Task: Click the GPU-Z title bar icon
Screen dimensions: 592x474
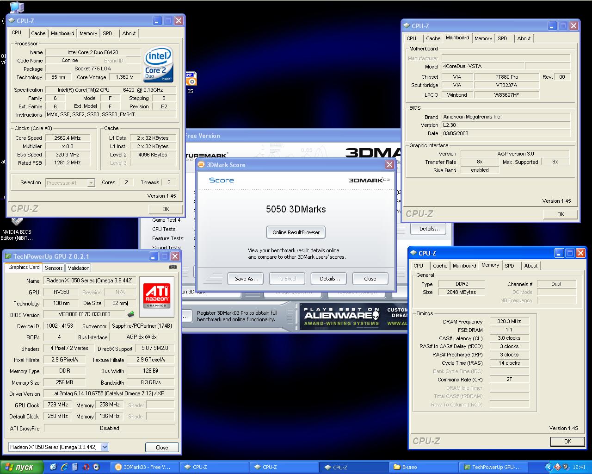Action: tap(8, 256)
